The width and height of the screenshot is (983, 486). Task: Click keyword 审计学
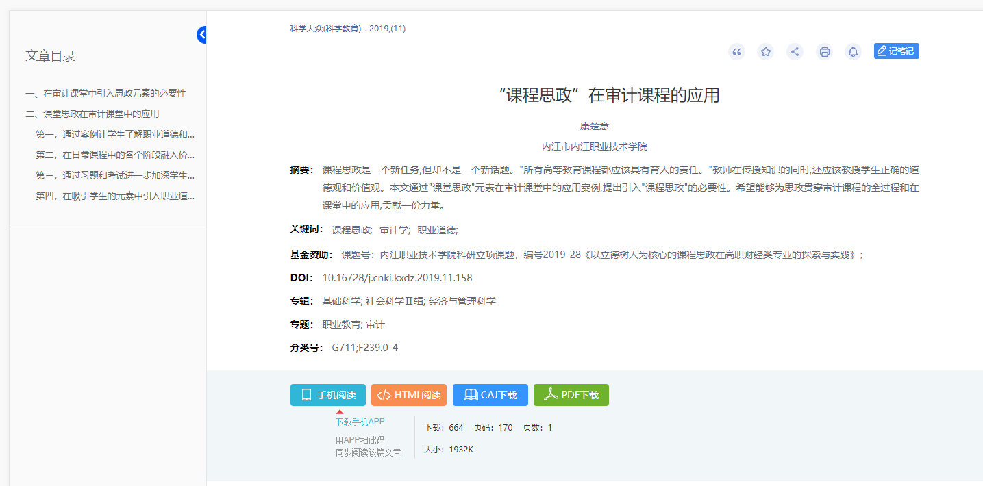395,231
